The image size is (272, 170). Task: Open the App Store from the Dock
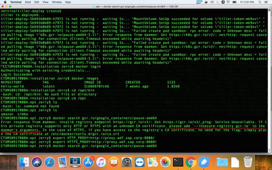[88, 162]
